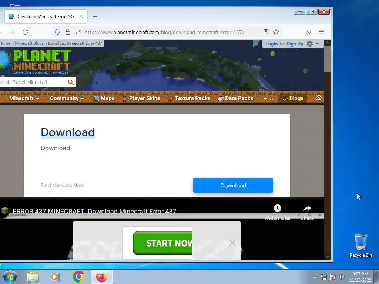Click the Download ad heading
Image resolution: width=379 pixels, height=284 pixels.
(68, 132)
